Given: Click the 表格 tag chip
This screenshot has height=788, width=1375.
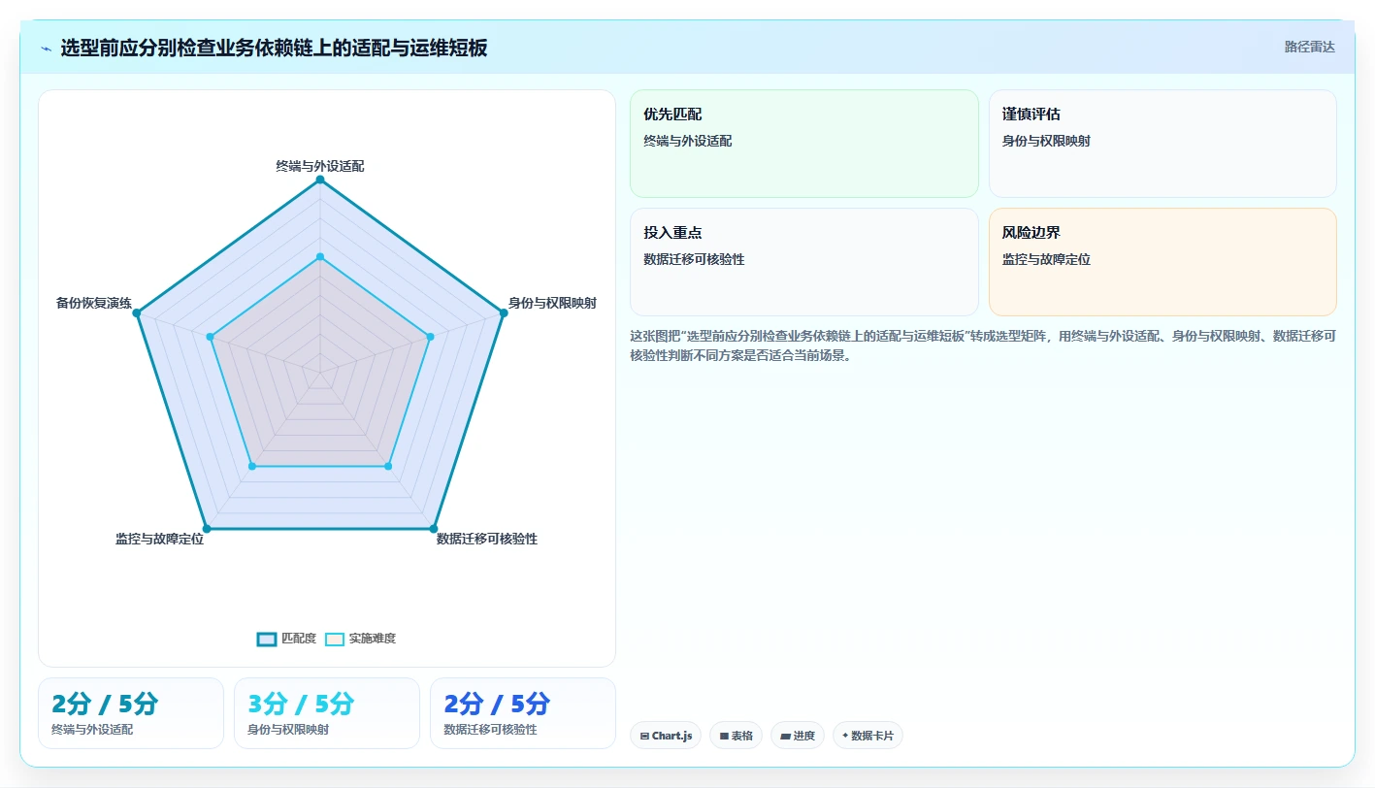Looking at the screenshot, I should [737, 736].
